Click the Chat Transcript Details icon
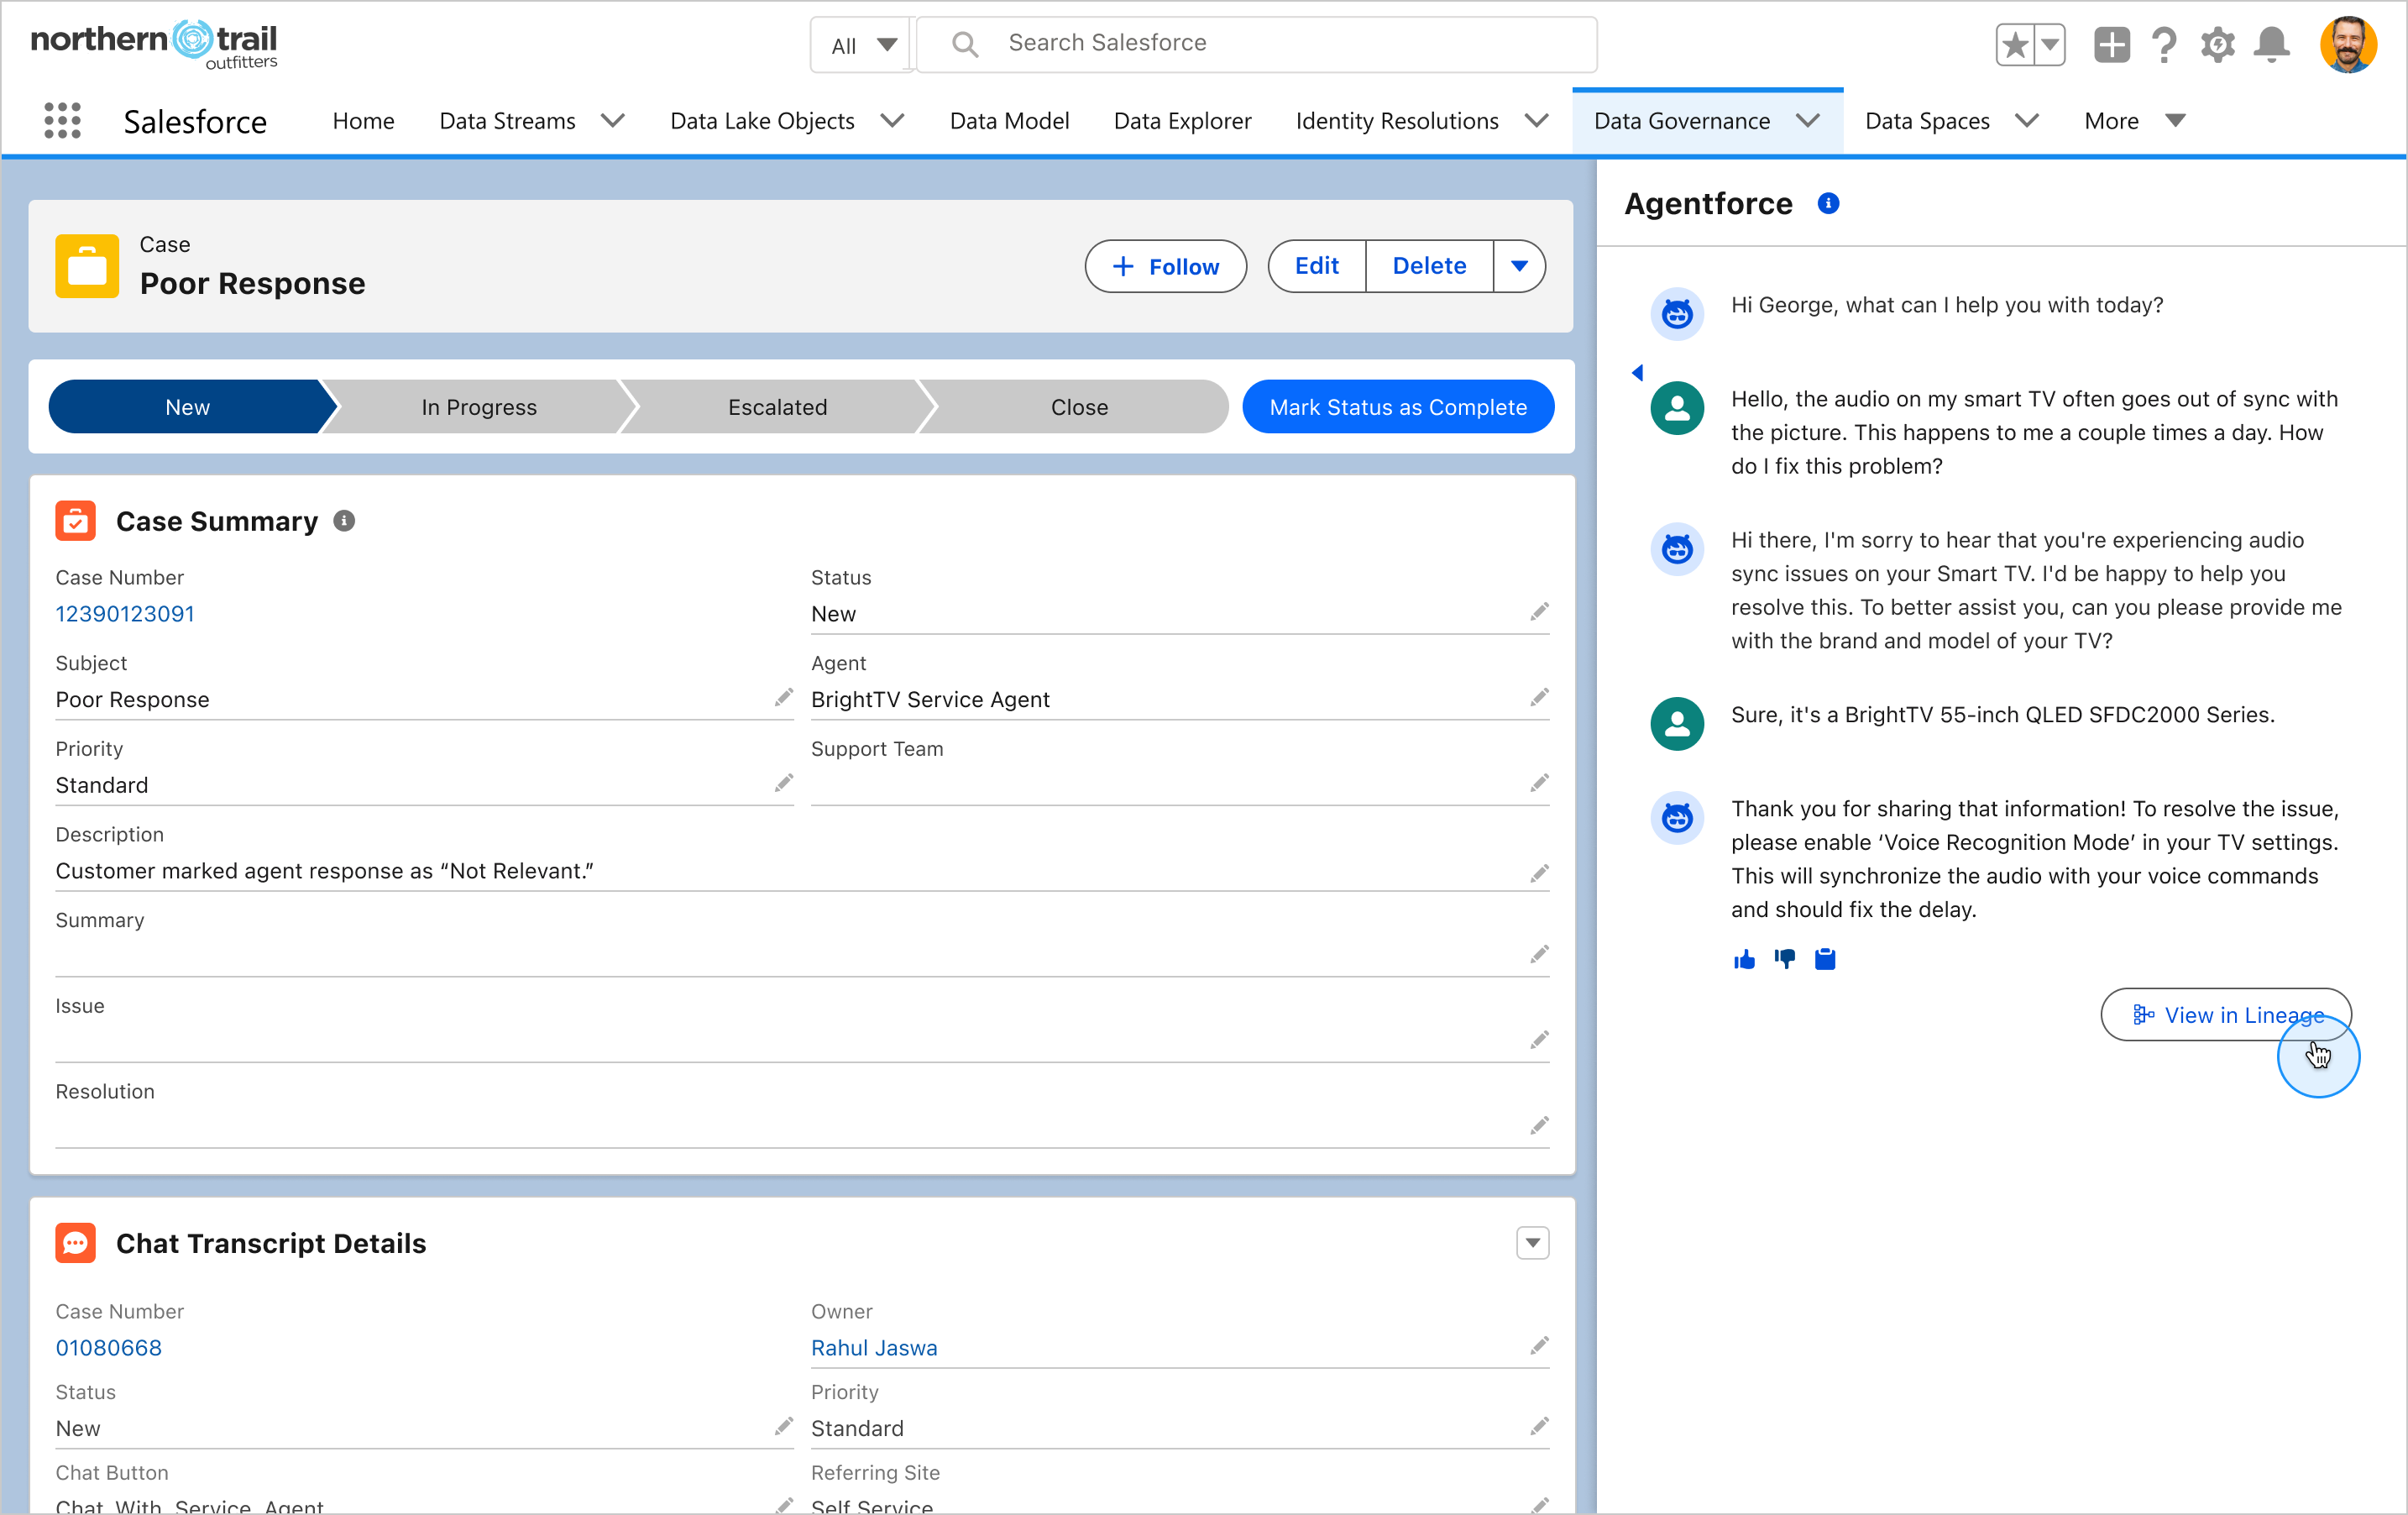The height and width of the screenshot is (1515, 2408). click(x=75, y=1243)
